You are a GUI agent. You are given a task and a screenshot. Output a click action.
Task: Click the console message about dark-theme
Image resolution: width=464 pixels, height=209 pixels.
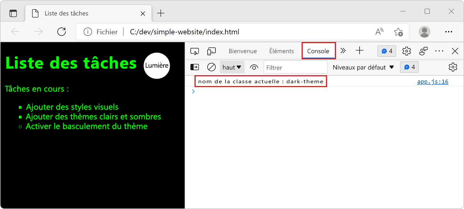coord(261,81)
